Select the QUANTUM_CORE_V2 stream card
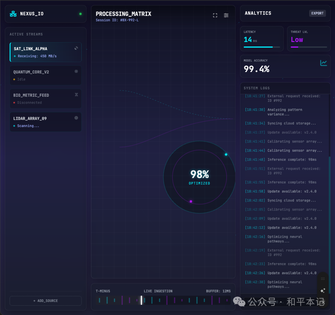Image resolution: width=335 pixels, height=315 pixels. pos(46,75)
